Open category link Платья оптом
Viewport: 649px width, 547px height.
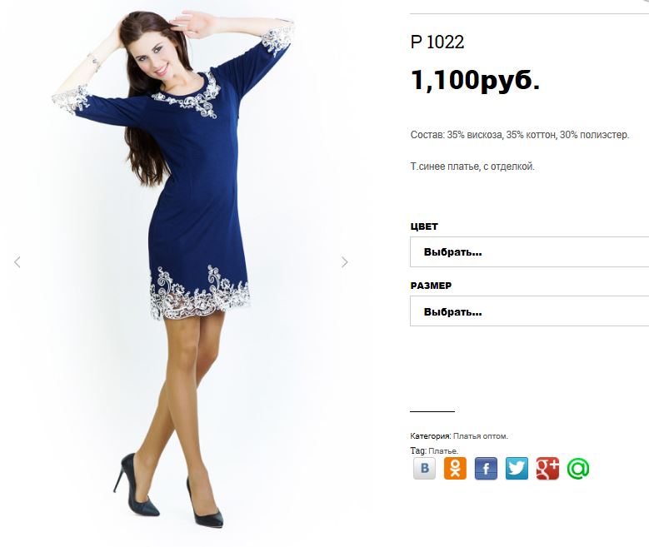[480, 436]
